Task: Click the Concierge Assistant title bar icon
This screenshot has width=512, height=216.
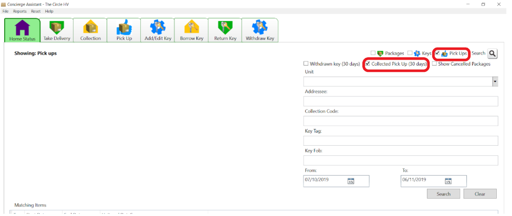Action: (3, 4)
